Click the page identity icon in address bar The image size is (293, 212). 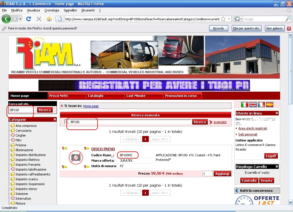[60, 19]
